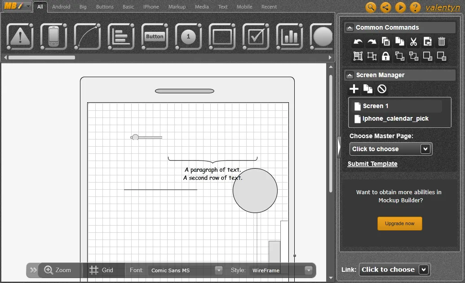Collapse the Common Commands section
The image size is (465, 283).
pyautogui.click(x=350, y=27)
